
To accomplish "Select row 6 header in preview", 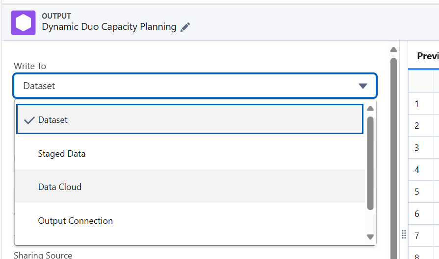I will click(x=417, y=214).
